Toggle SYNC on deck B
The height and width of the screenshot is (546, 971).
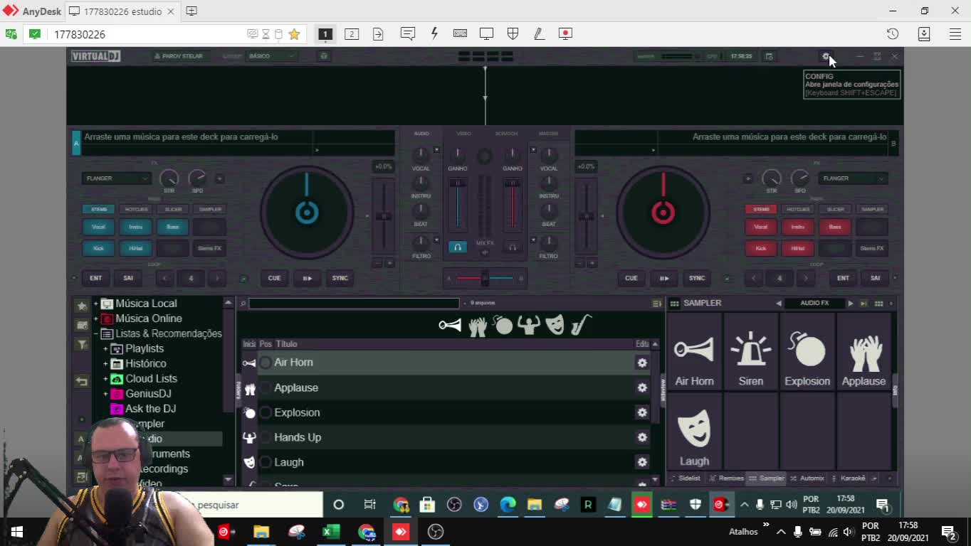(696, 278)
